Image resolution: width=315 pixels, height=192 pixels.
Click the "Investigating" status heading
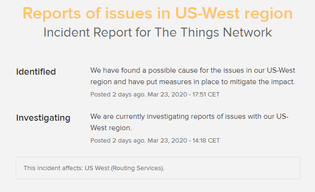point(43,118)
